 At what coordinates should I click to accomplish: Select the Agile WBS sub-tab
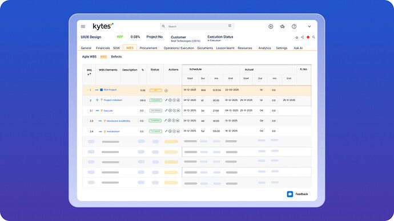point(89,56)
